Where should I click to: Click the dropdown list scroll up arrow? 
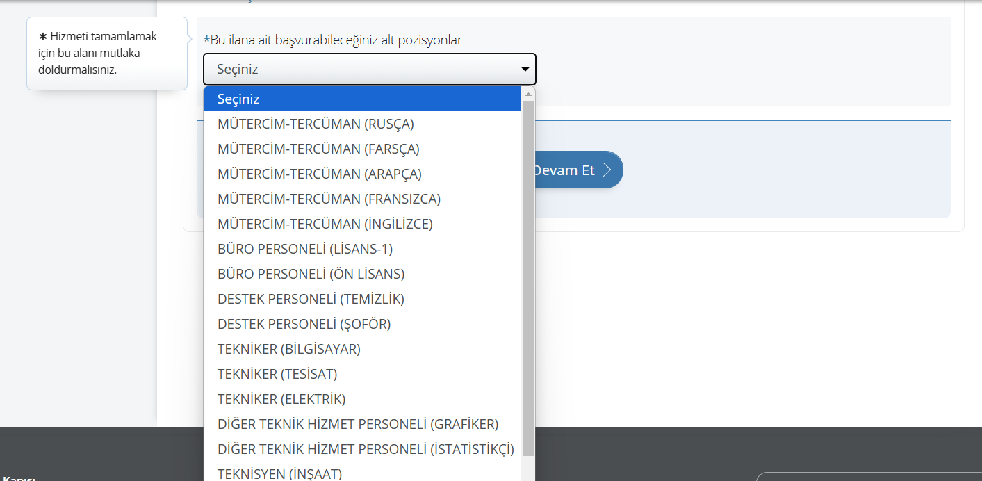(x=528, y=94)
